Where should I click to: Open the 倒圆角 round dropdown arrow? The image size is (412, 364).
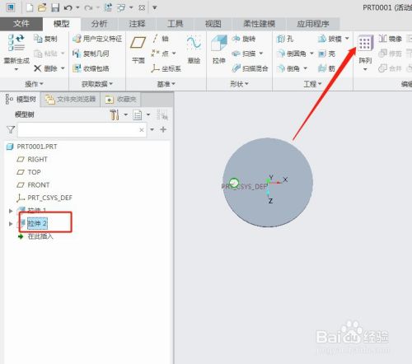pyautogui.click(x=311, y=54)
